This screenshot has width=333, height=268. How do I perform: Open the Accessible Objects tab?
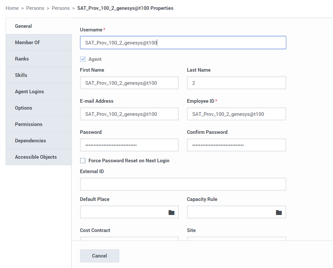(x=39, y=157)
